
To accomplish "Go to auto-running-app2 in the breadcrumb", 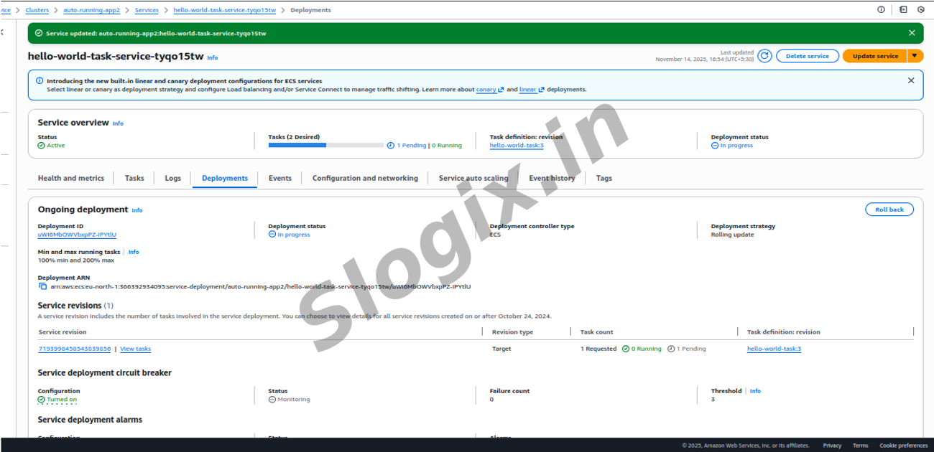I will point(91,10).
